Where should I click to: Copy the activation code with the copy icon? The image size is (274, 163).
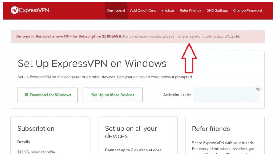coord(258,89)
